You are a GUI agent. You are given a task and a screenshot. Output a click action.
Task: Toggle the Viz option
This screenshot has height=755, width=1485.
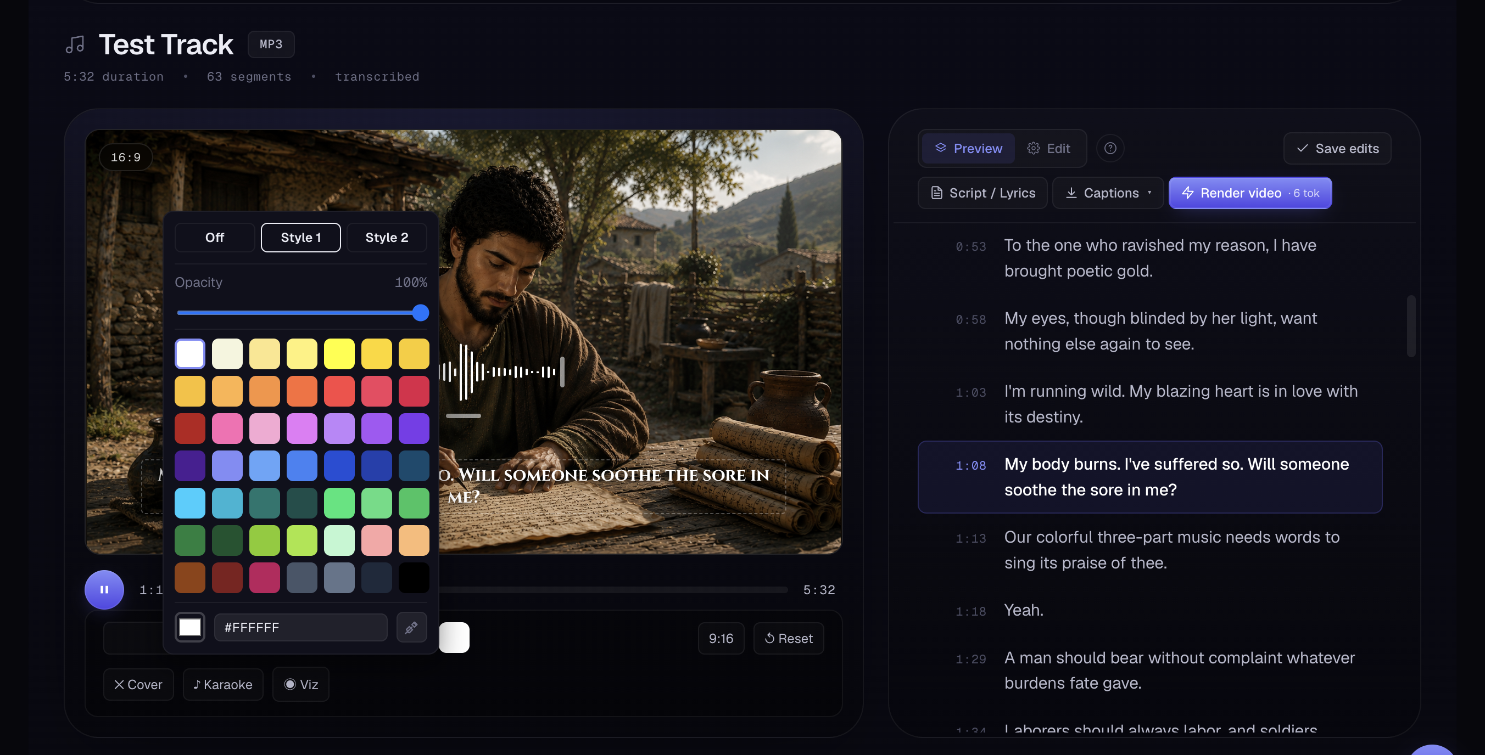[x=300, y=684]
